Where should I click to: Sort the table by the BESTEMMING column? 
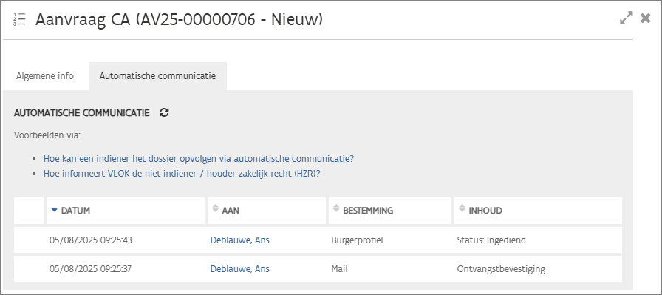pos(389,211)
